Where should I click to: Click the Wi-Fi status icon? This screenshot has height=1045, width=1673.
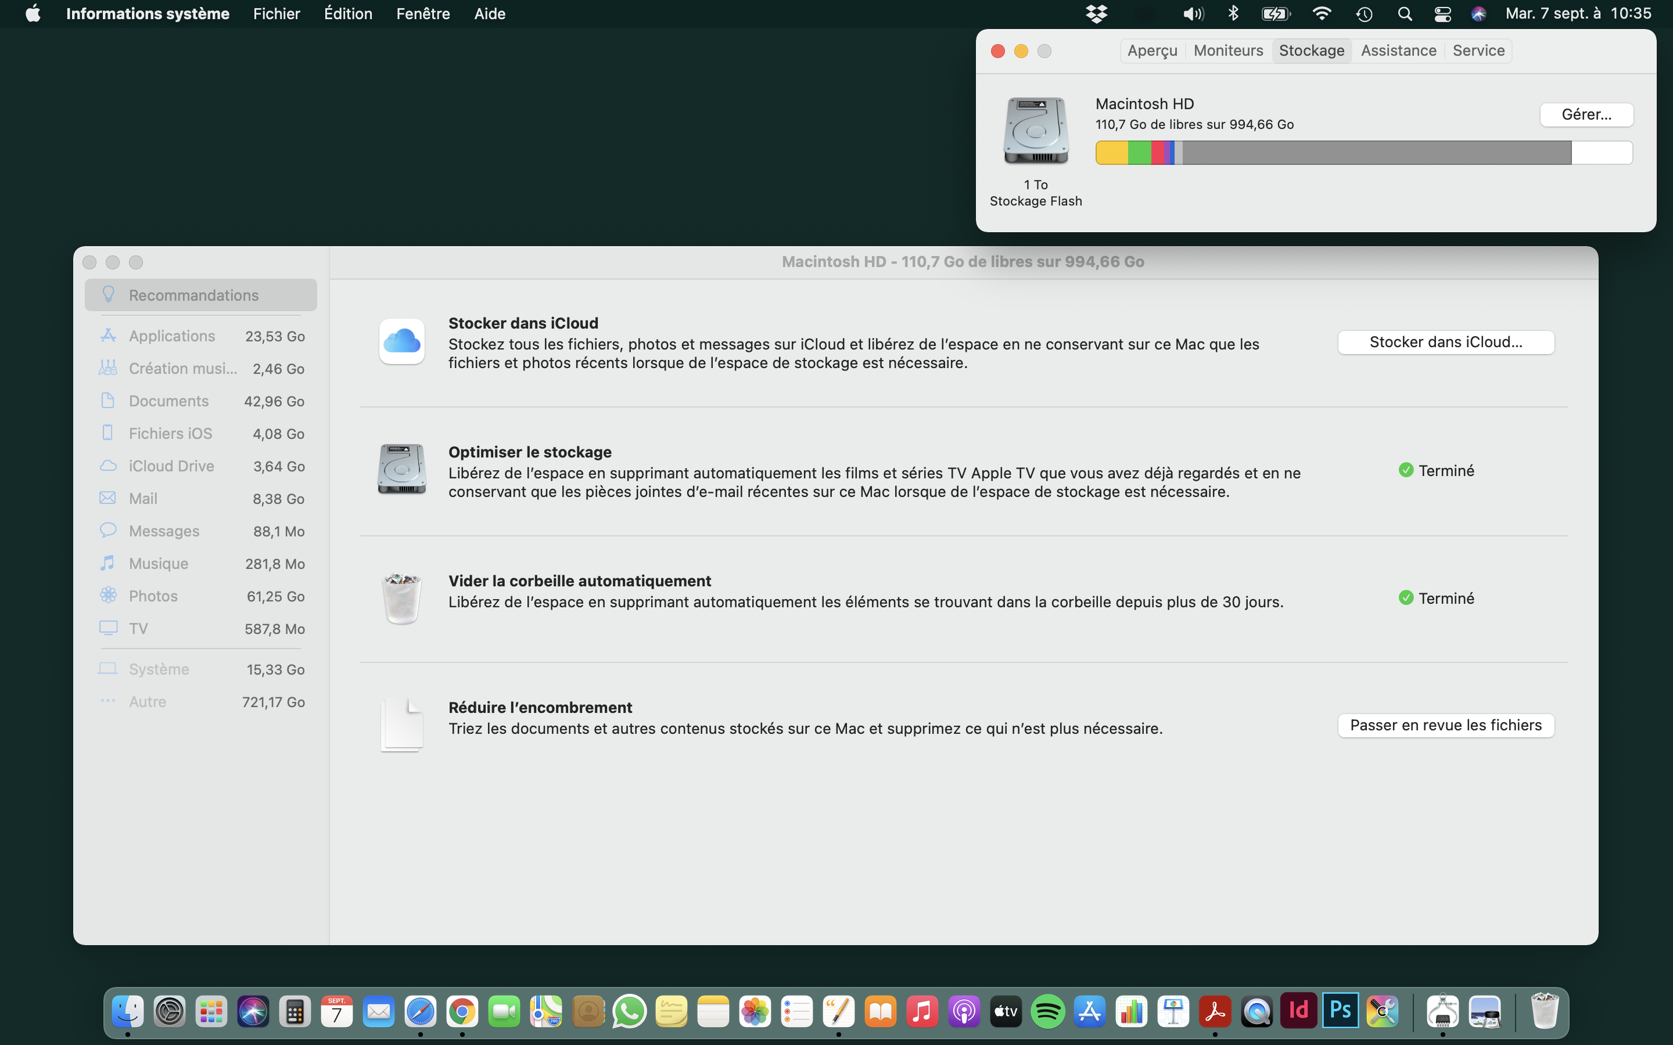point(1321,14)
